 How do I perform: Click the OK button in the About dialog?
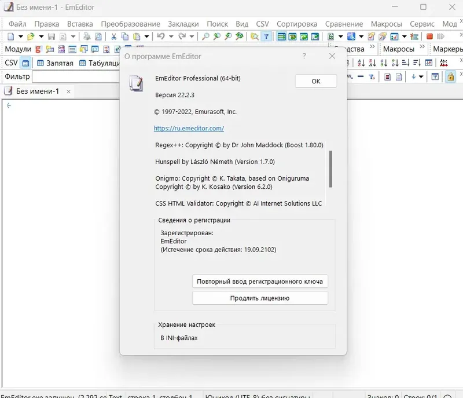tap(315, 81)
